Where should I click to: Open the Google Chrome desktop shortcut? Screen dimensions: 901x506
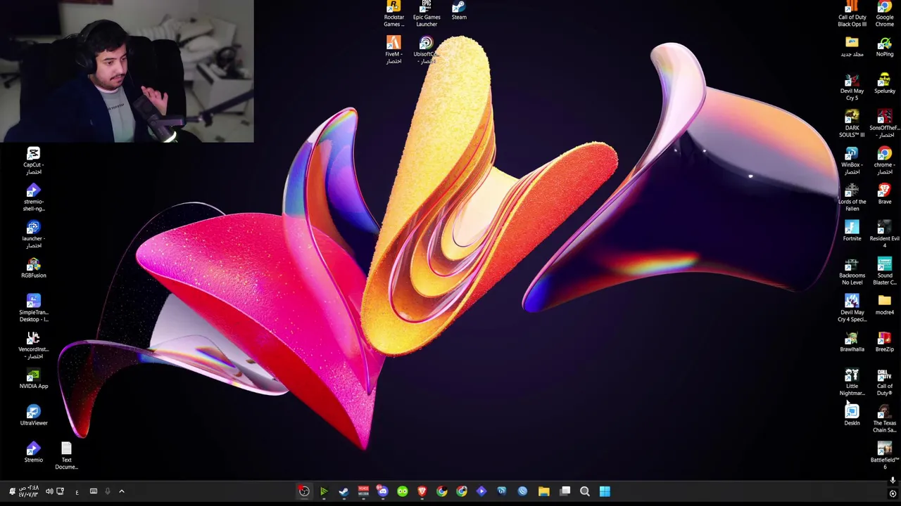point(885,13)
